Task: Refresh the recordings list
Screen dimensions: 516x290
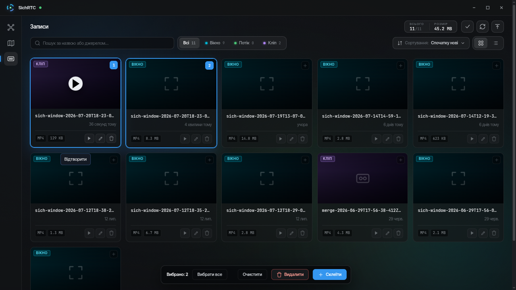Action: pos(483,27)
